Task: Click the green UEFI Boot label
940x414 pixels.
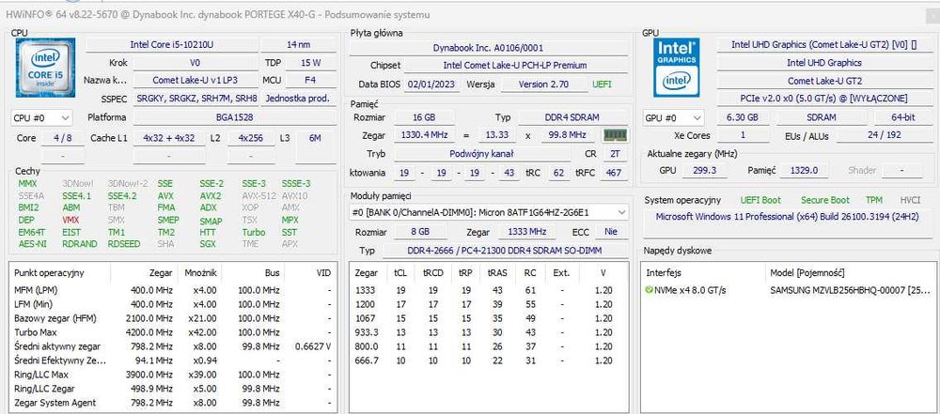Action: coord(760,200)
